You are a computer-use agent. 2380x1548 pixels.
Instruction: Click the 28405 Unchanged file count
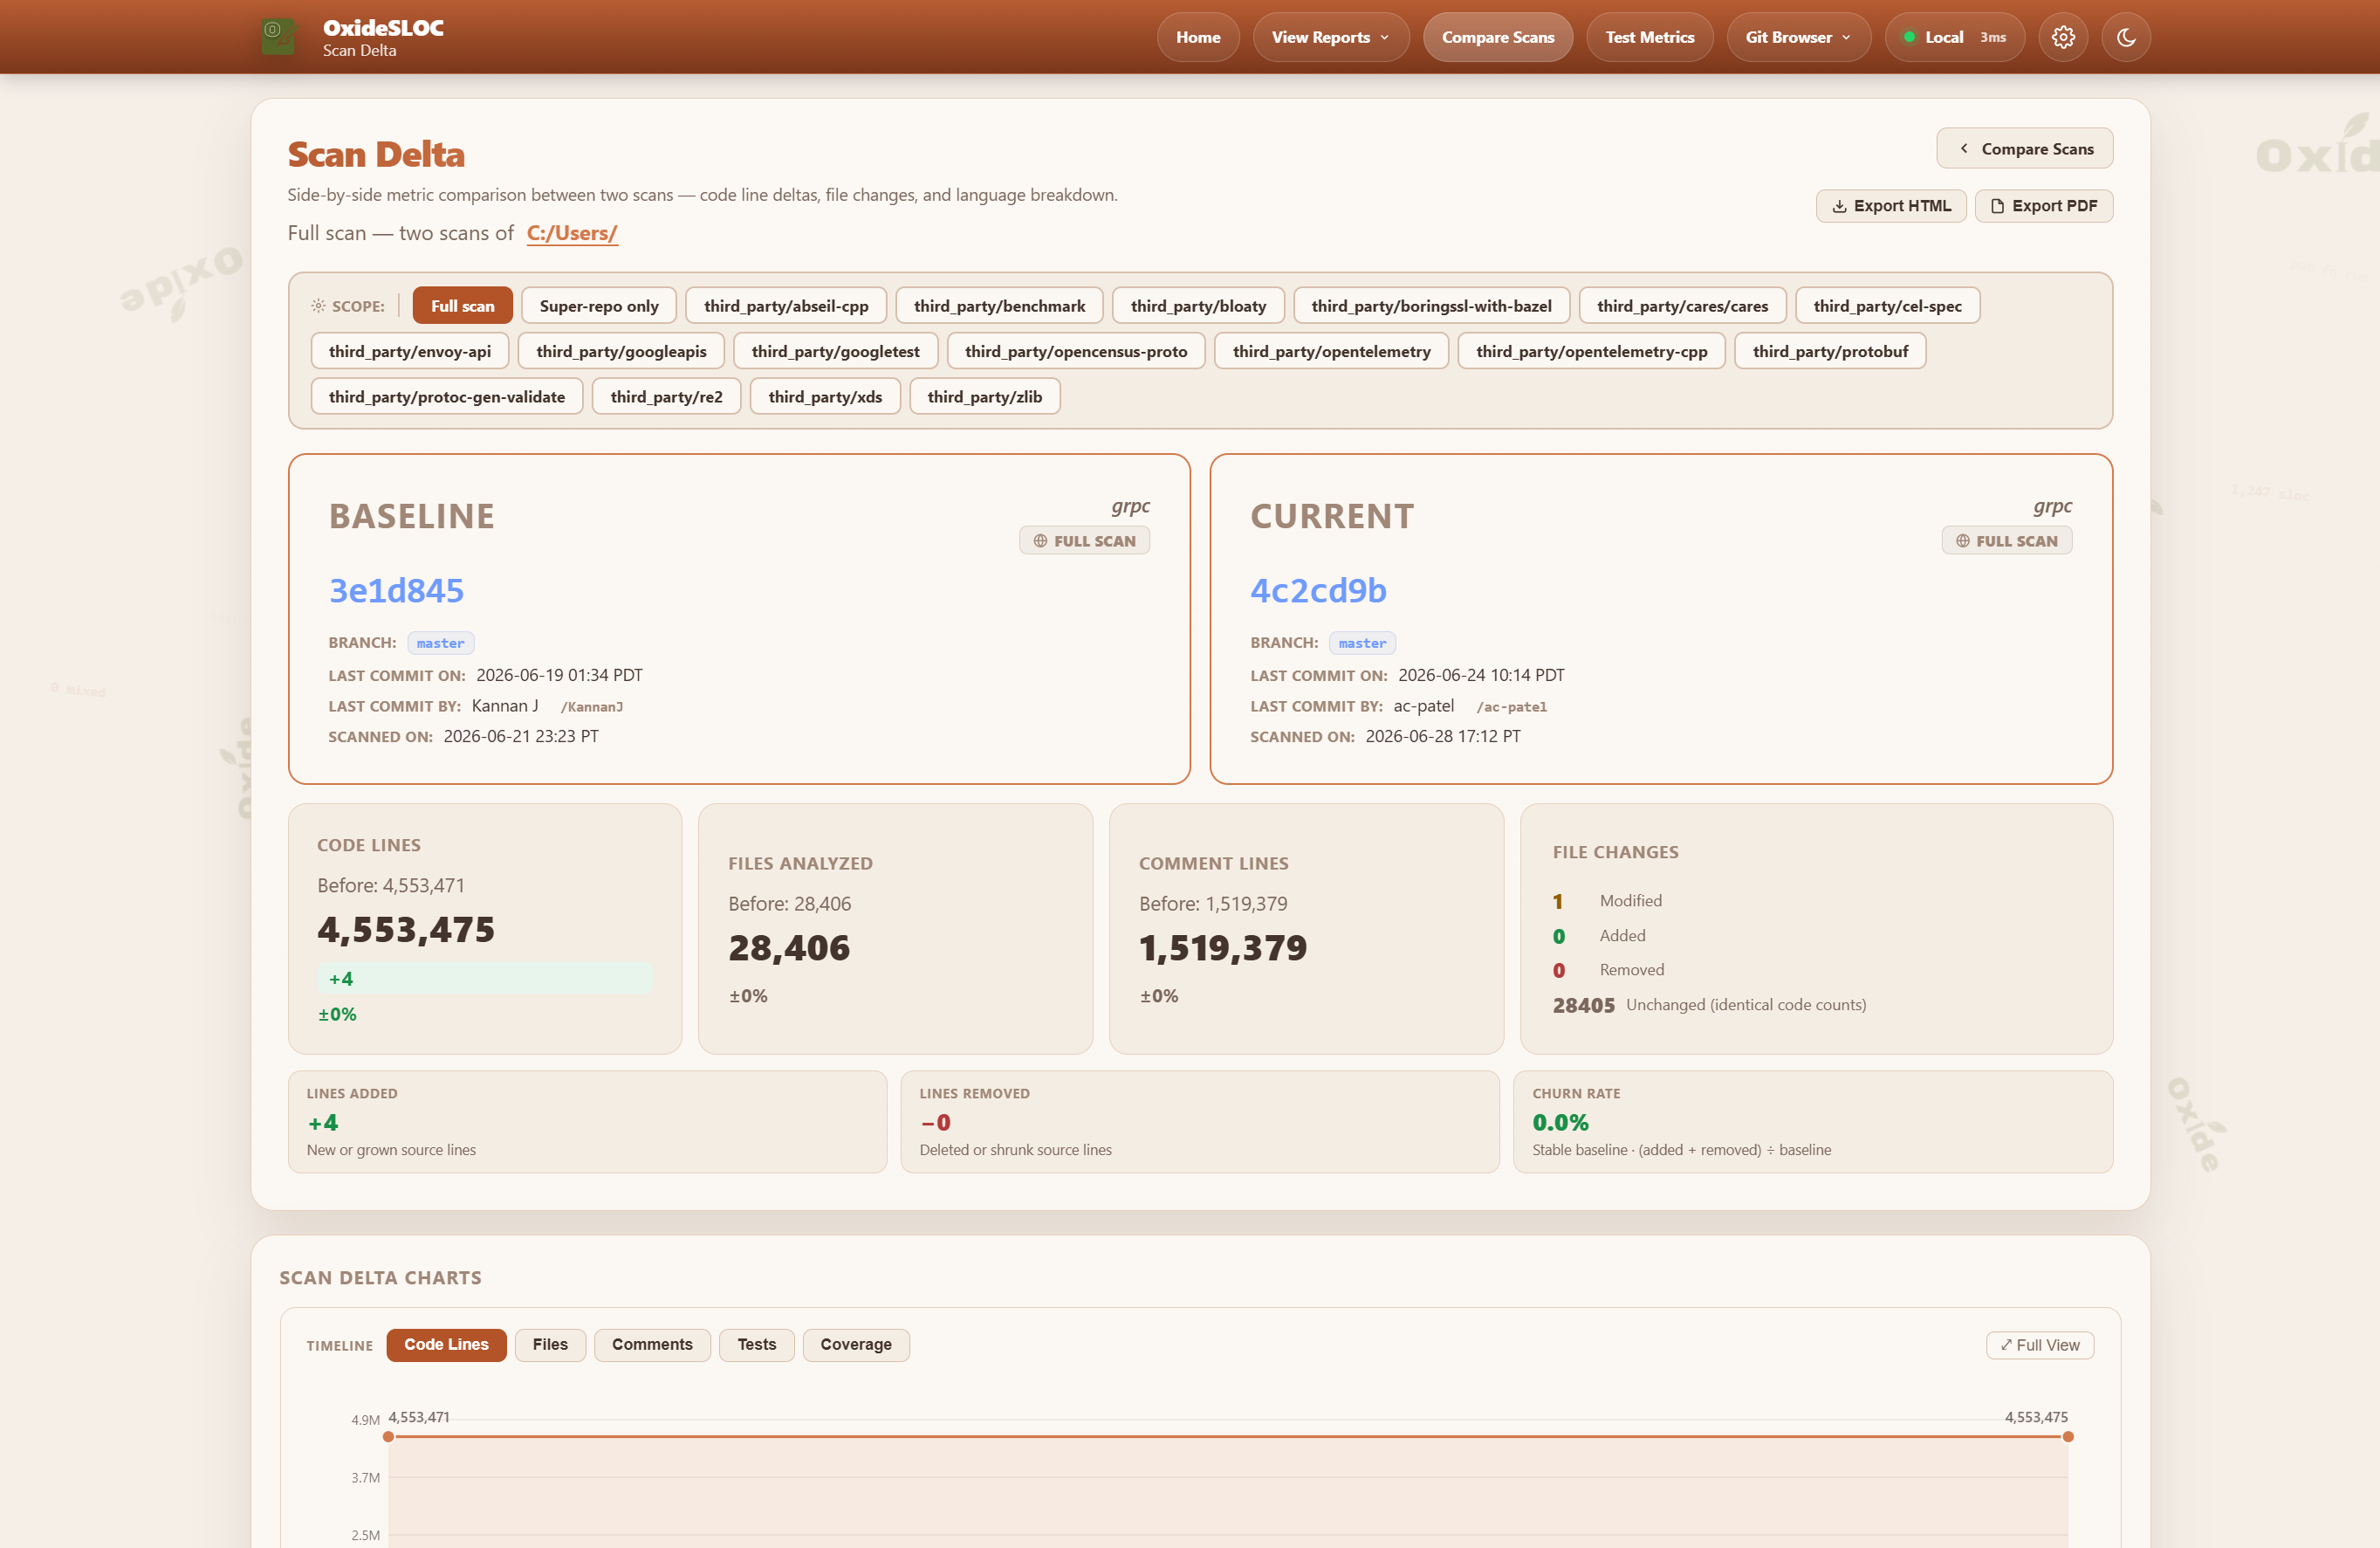tap(1583, 1006)
